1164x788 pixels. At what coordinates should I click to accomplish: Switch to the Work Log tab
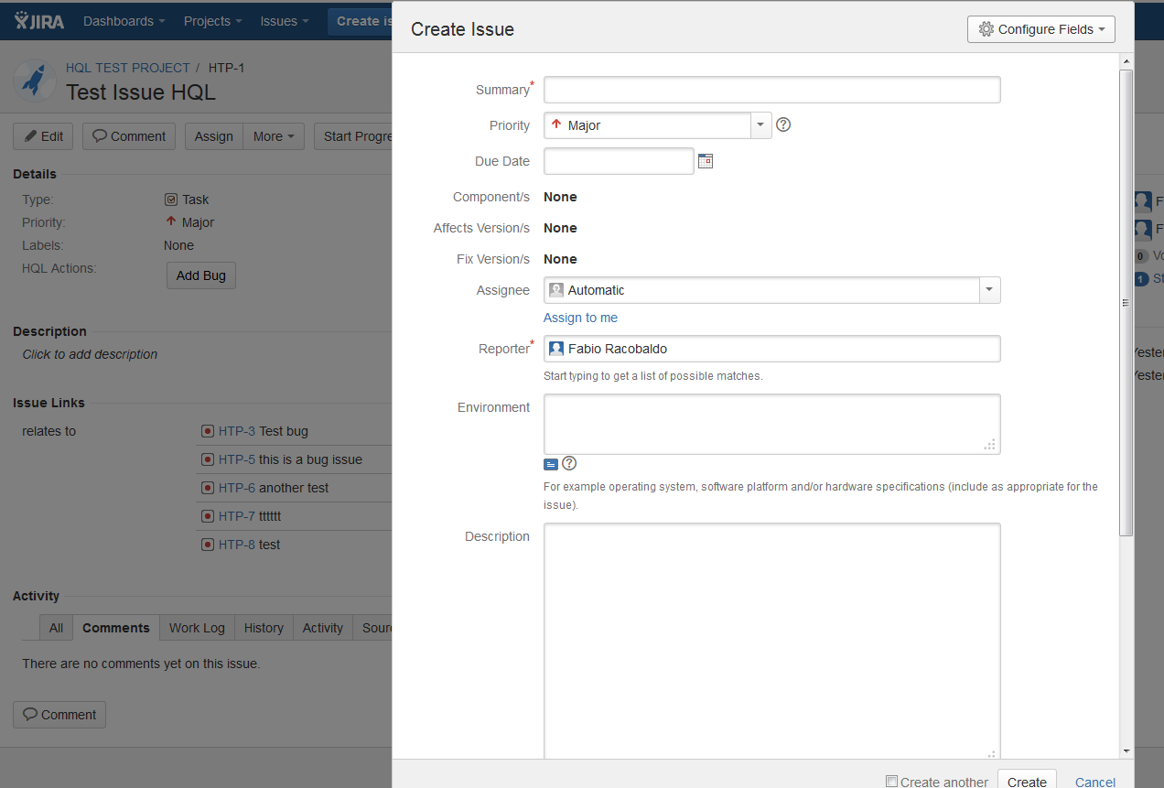[x=197, y=628]
